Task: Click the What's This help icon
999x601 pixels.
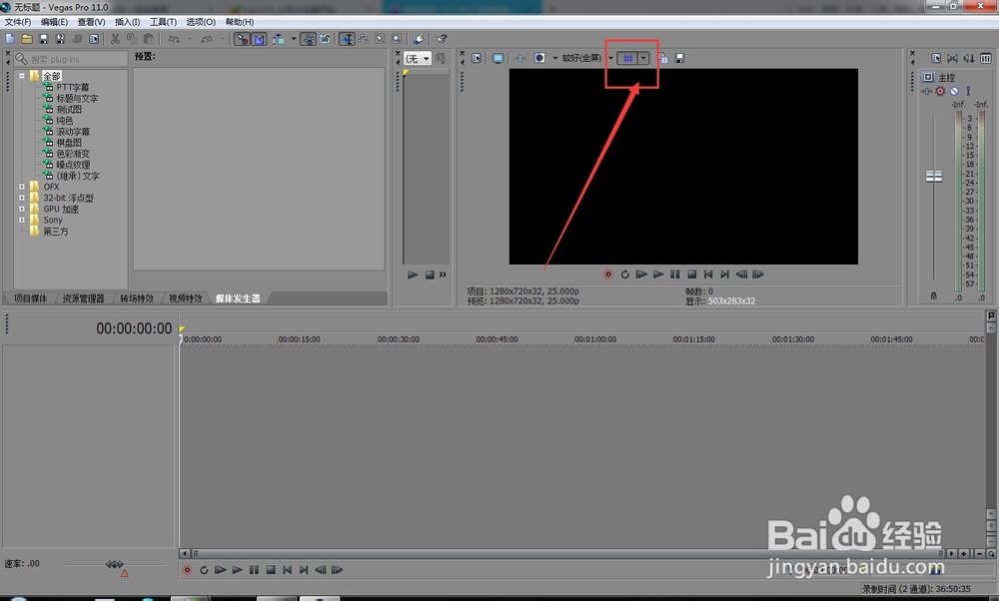Action: pyautogui.click(x=441, y=39)
